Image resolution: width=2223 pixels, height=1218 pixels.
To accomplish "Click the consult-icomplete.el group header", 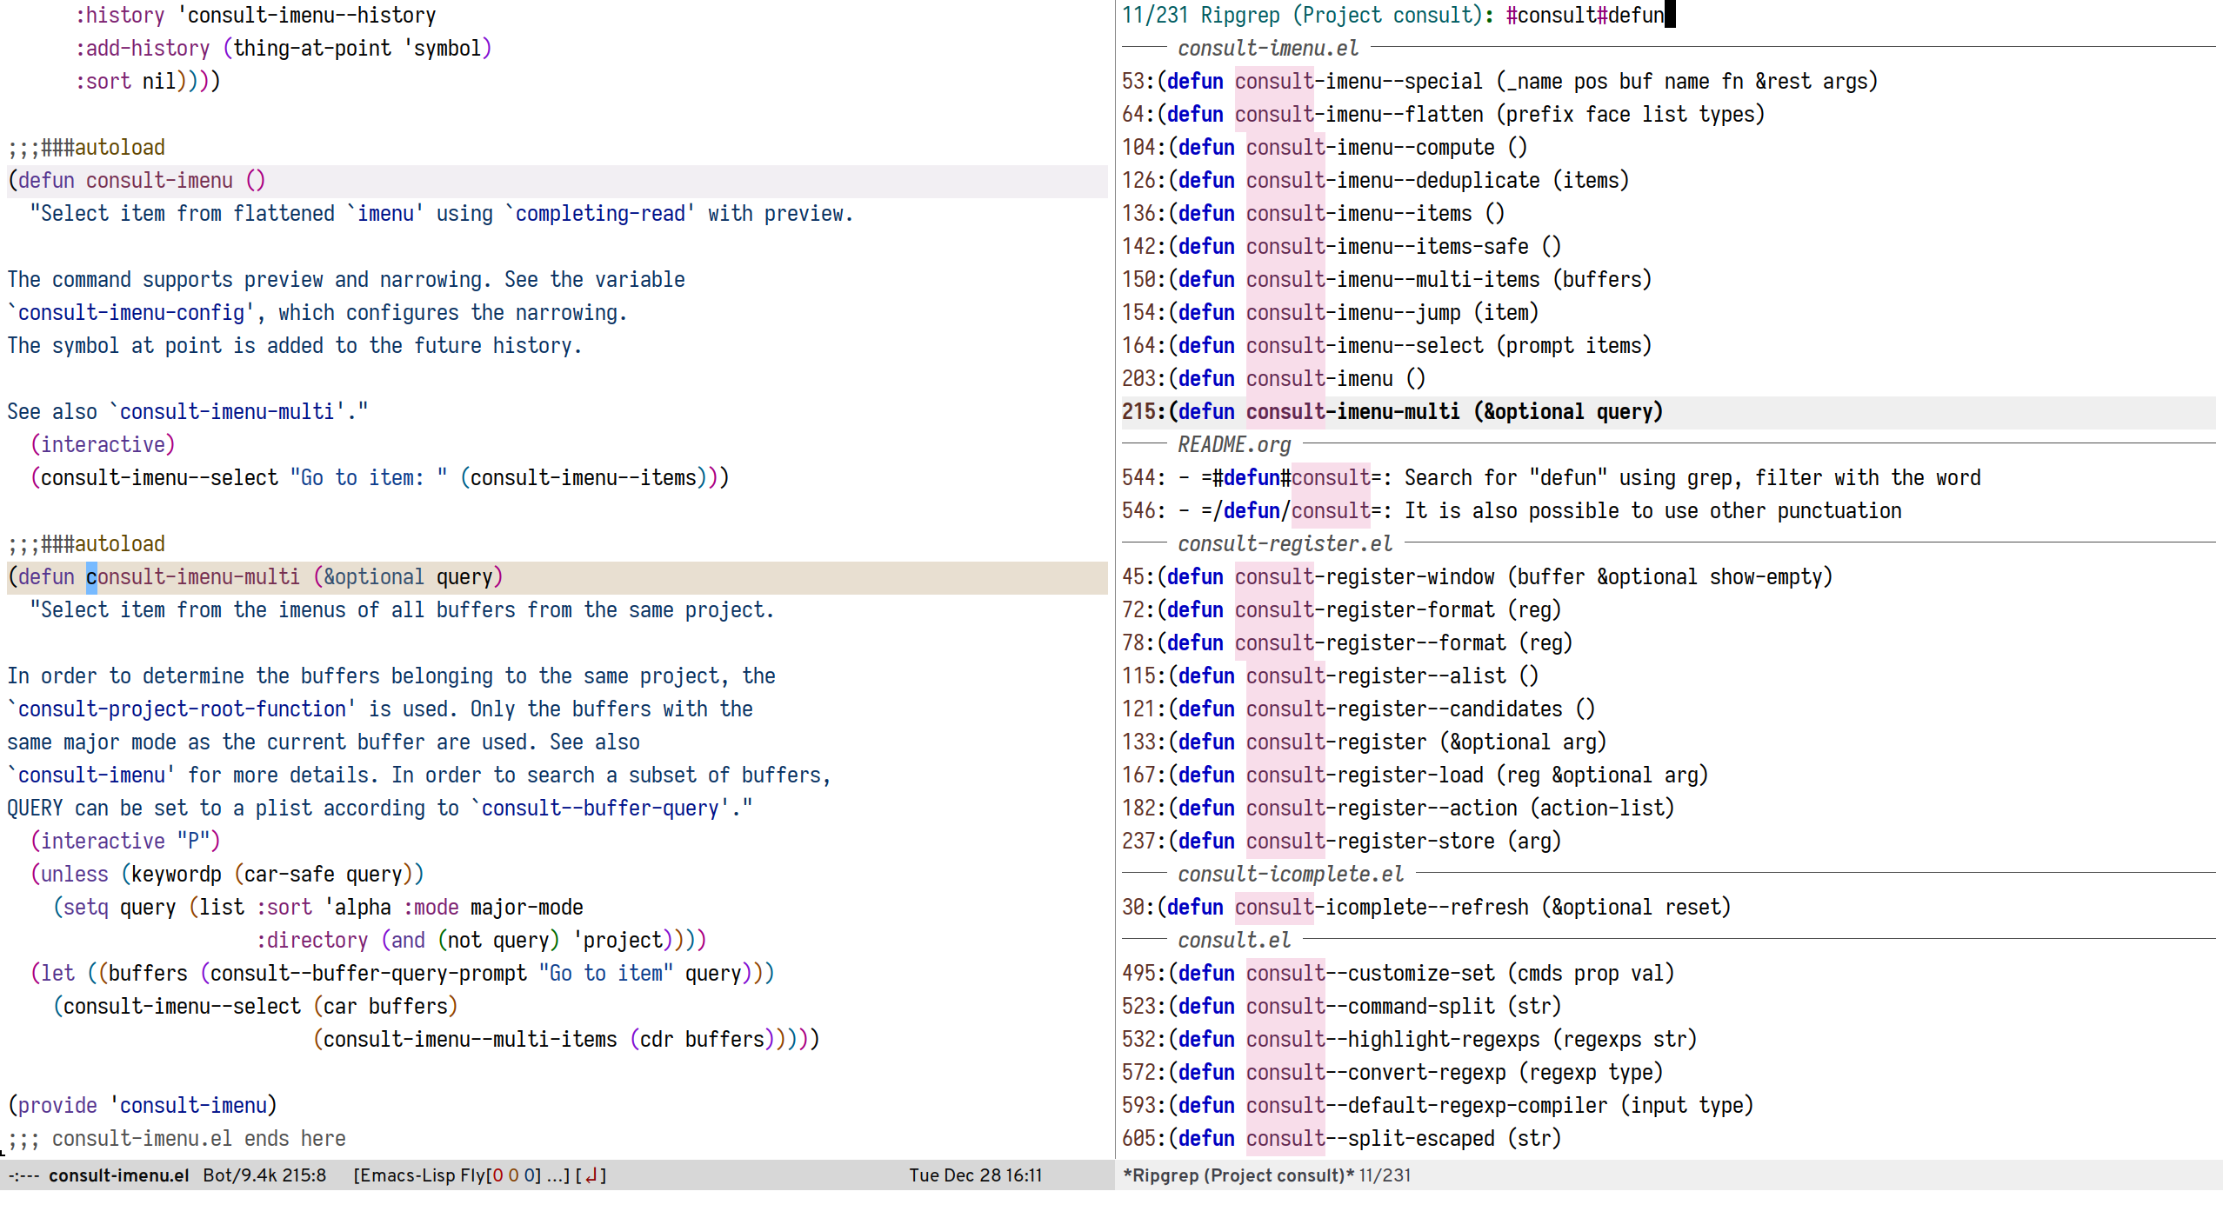I will click(x=1290, y=874).
